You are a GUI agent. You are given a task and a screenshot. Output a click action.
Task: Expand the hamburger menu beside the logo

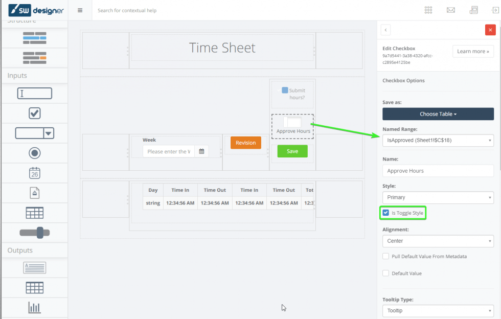80,10
